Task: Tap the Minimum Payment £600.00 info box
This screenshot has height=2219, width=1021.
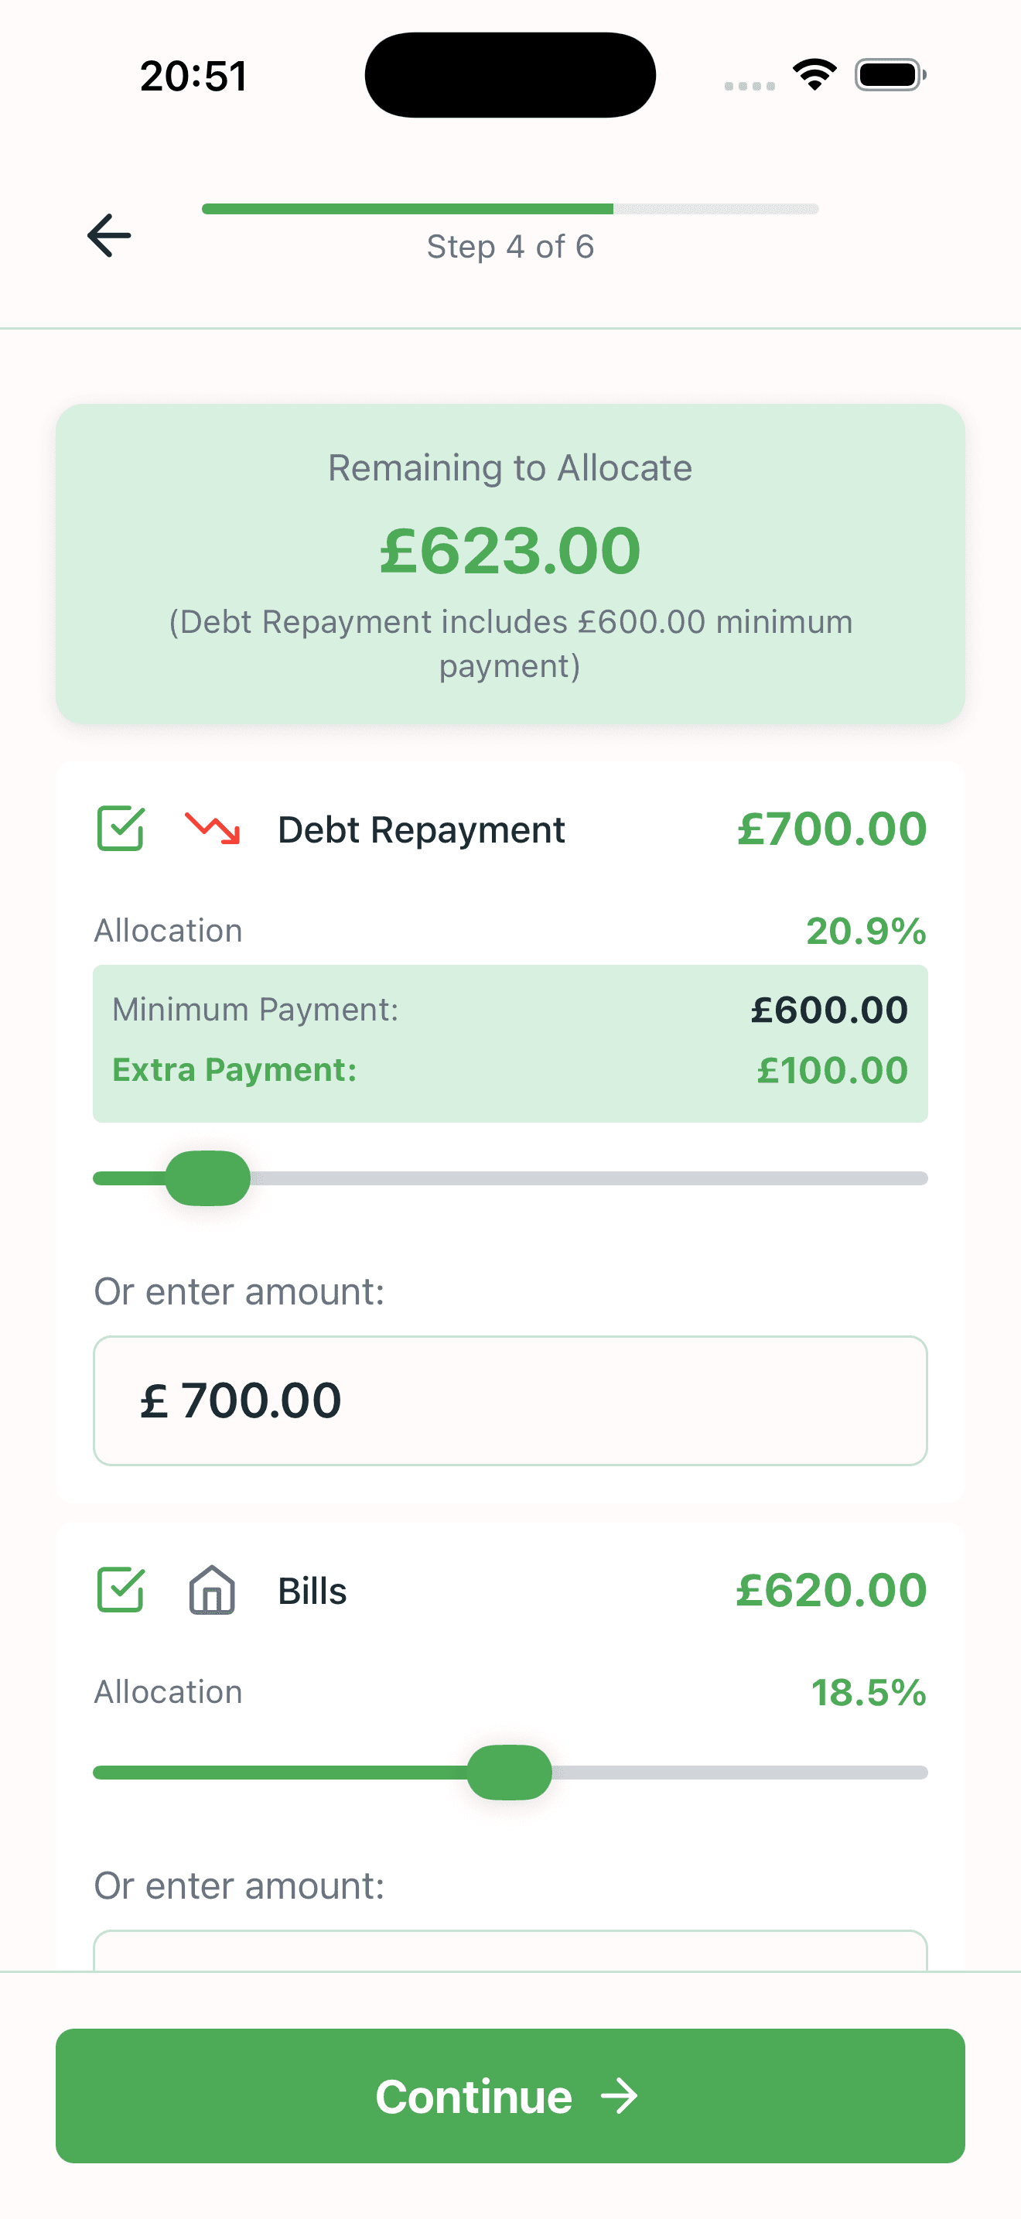Action: [510, 1010]
